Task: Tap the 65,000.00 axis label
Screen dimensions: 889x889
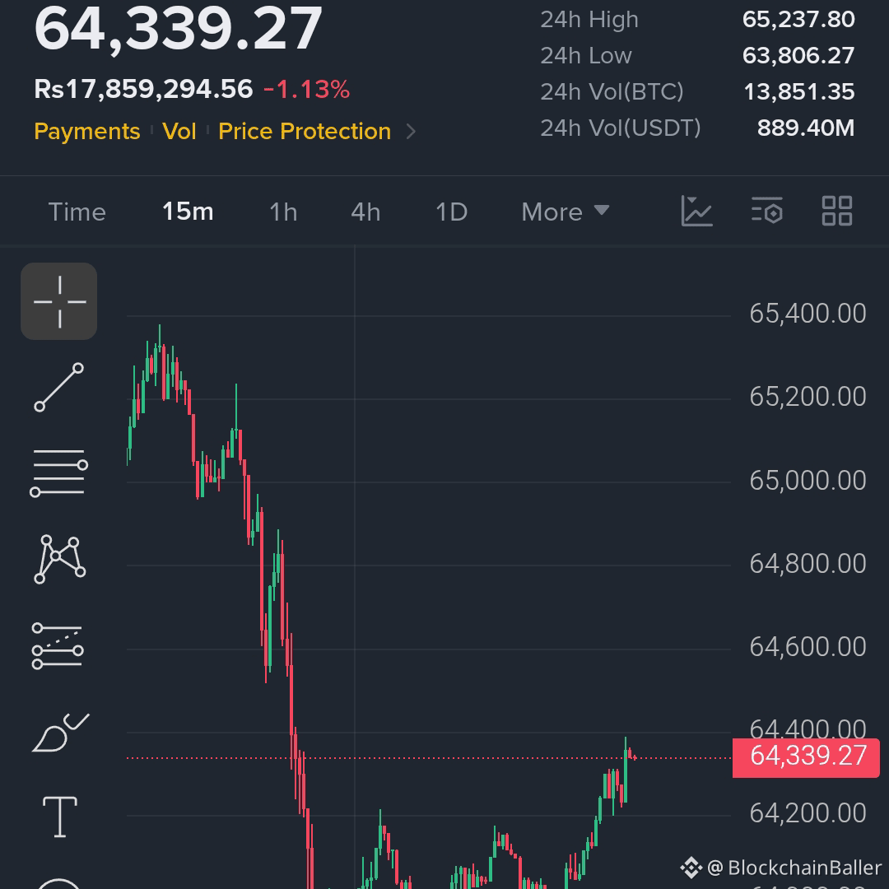Action: (808, 481)
